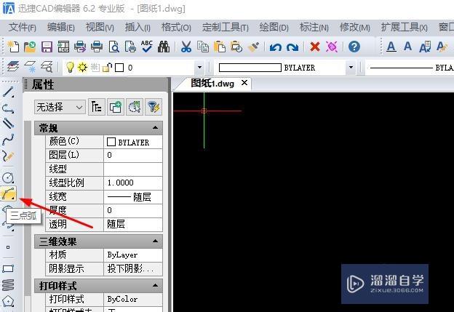Open the Layer Manager stack icon
The height and width of the screenshot is (312, 454).
point(13,67)
